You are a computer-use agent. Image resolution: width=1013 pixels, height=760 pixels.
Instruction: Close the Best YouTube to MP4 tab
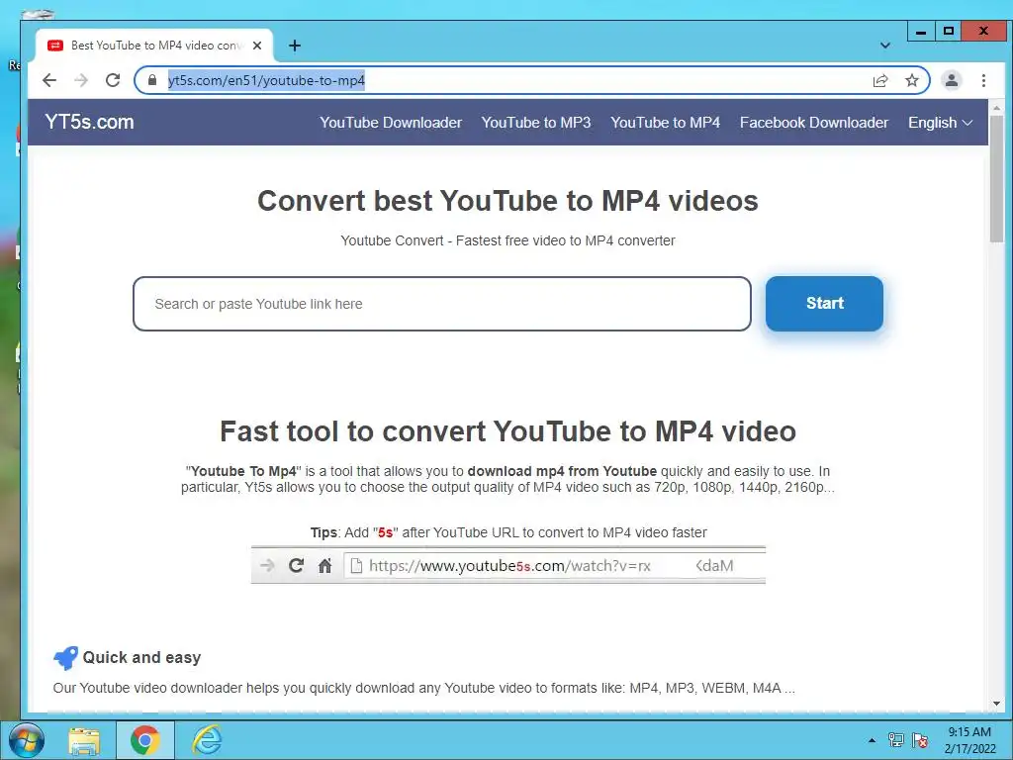(x=257, y=46)
